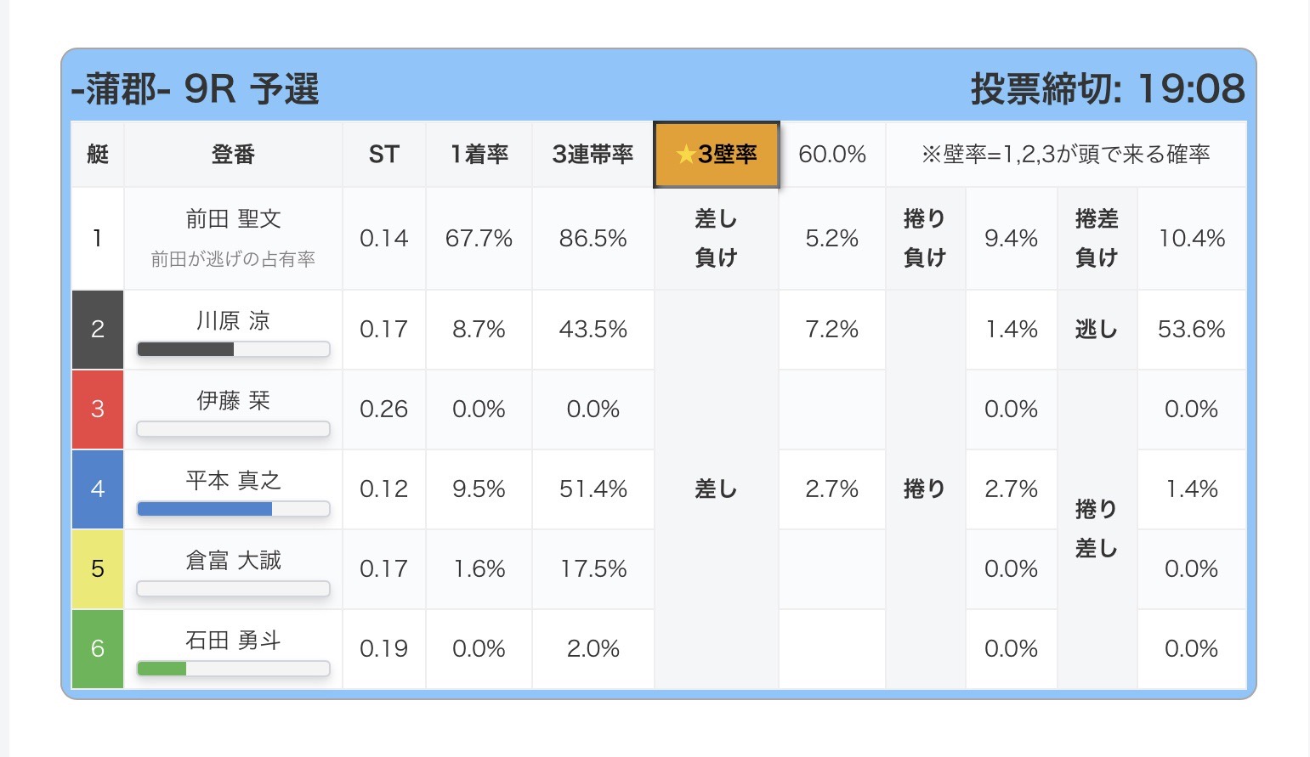Click boat number 5 yellow cell

98,569
